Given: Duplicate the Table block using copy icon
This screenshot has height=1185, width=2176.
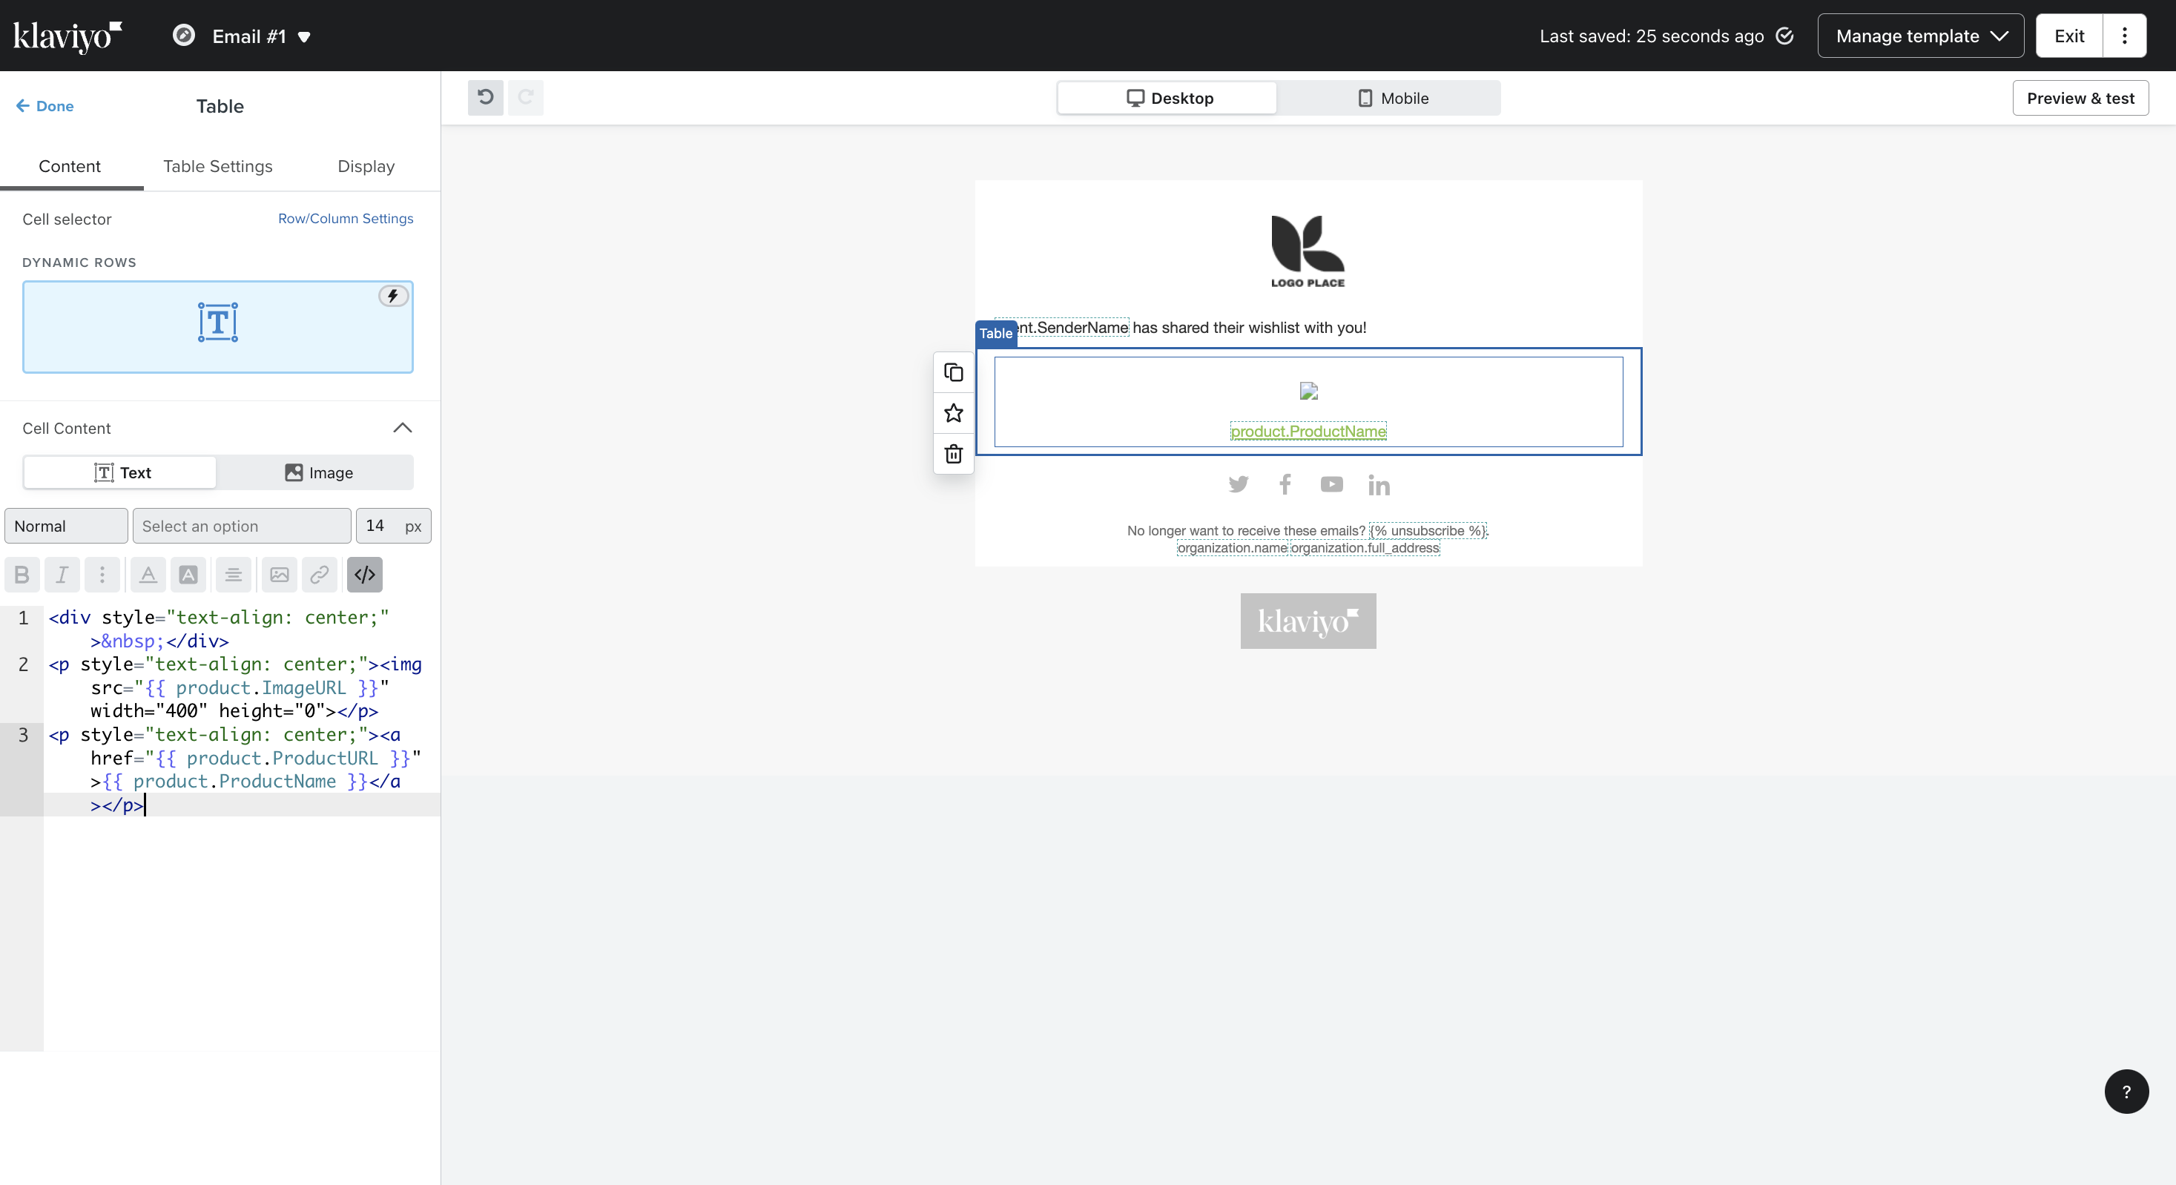Looking at the screenshot, I should coord(953,372).
